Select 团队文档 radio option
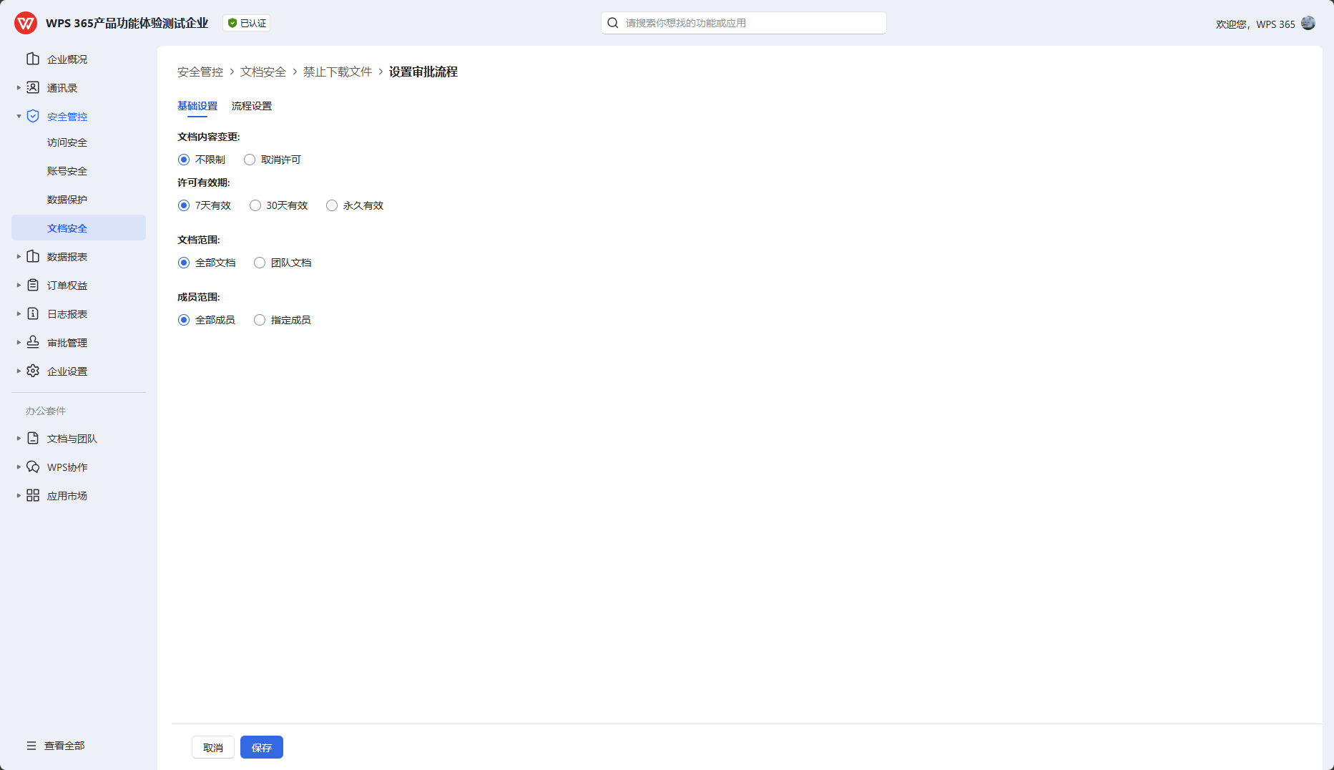Viewport: 1334px width, 770px height. 260,263
